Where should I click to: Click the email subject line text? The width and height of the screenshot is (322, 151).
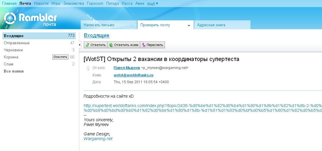click(x=161, y=59)
